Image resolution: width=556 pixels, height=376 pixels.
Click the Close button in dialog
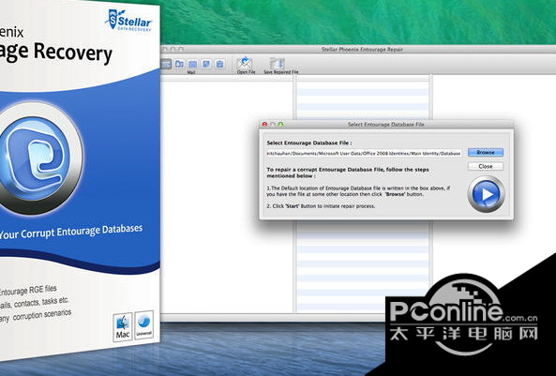click(486, 166)
